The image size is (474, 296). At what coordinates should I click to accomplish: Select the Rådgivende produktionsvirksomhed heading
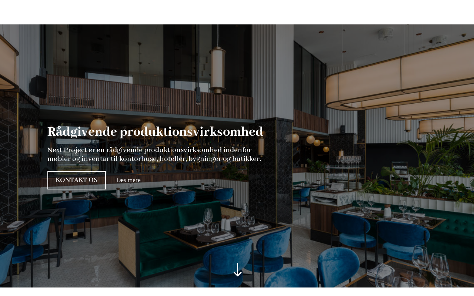click(155, 132)
